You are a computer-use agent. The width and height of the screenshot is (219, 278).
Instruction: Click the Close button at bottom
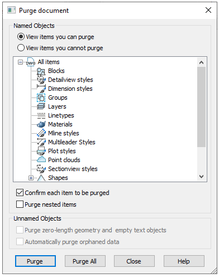134,261
